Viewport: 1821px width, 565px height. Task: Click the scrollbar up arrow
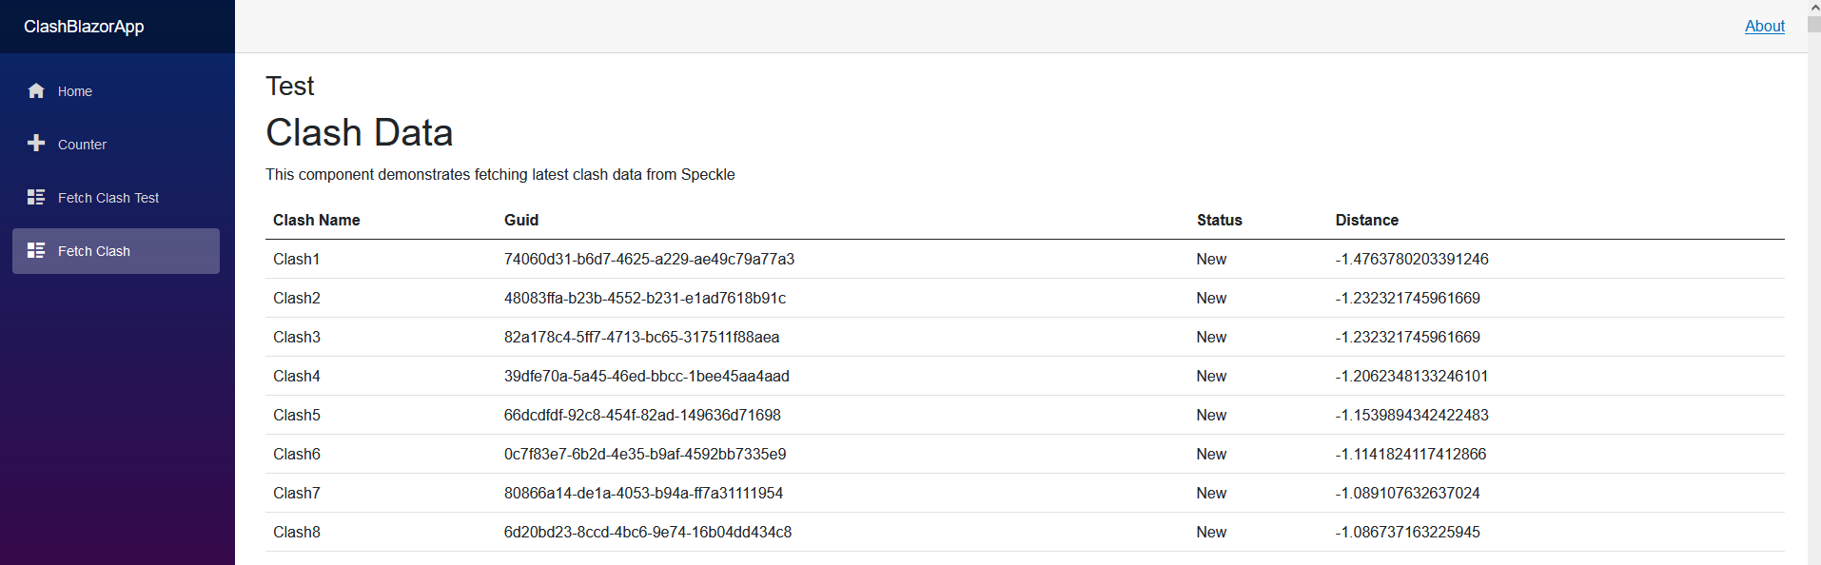(x=1813, y=8)
